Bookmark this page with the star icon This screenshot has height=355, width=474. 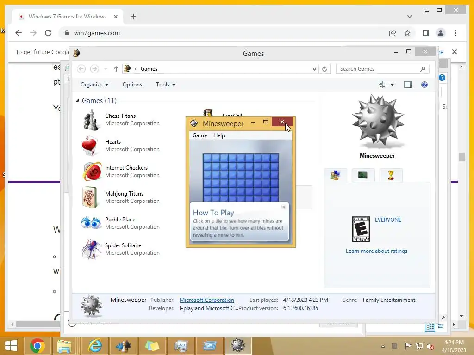407,33
